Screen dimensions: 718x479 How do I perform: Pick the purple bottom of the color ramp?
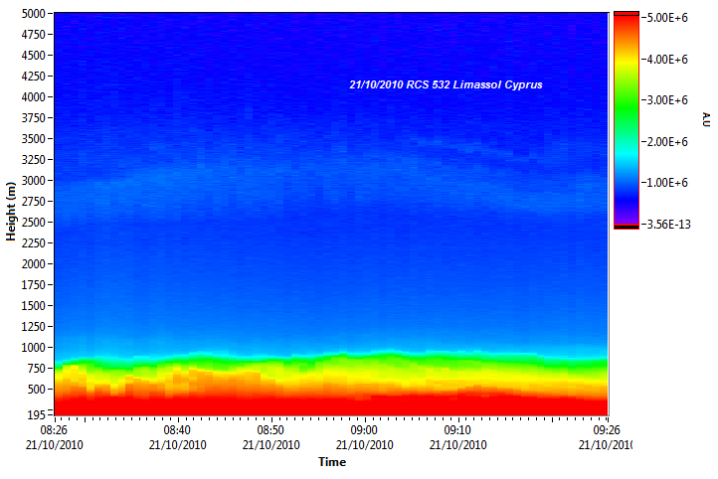626,217
